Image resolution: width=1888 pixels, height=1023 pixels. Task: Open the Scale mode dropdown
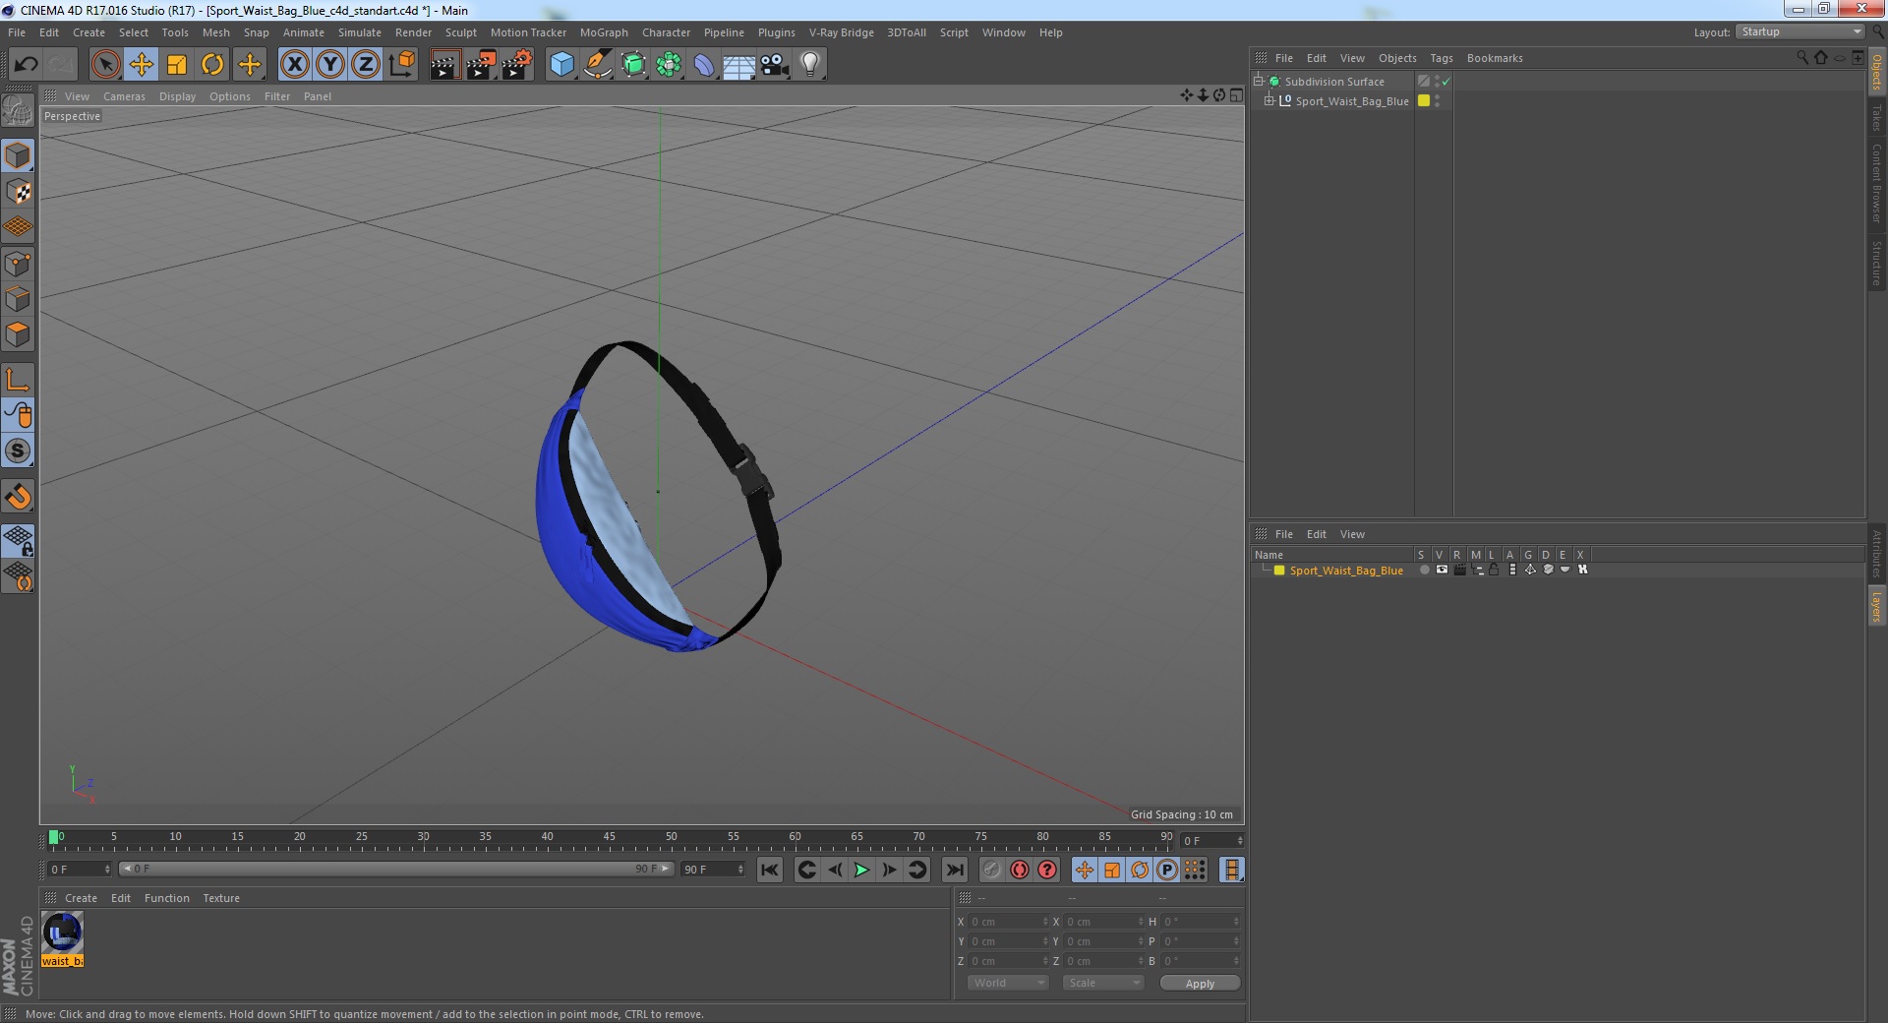click(x=1102, y=983)
